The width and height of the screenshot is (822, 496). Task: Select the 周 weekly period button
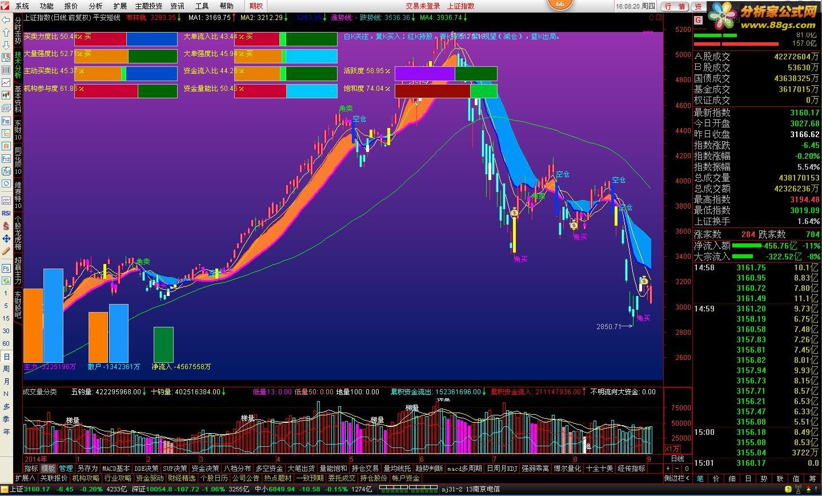click(x=6, y=369)
